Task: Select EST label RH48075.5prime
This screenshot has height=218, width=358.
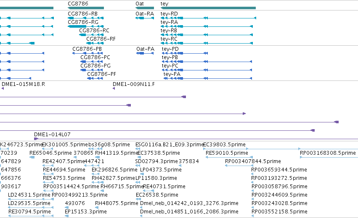Action: pos(117,203)
